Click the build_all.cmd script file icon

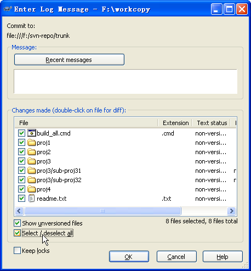point(32,133)
